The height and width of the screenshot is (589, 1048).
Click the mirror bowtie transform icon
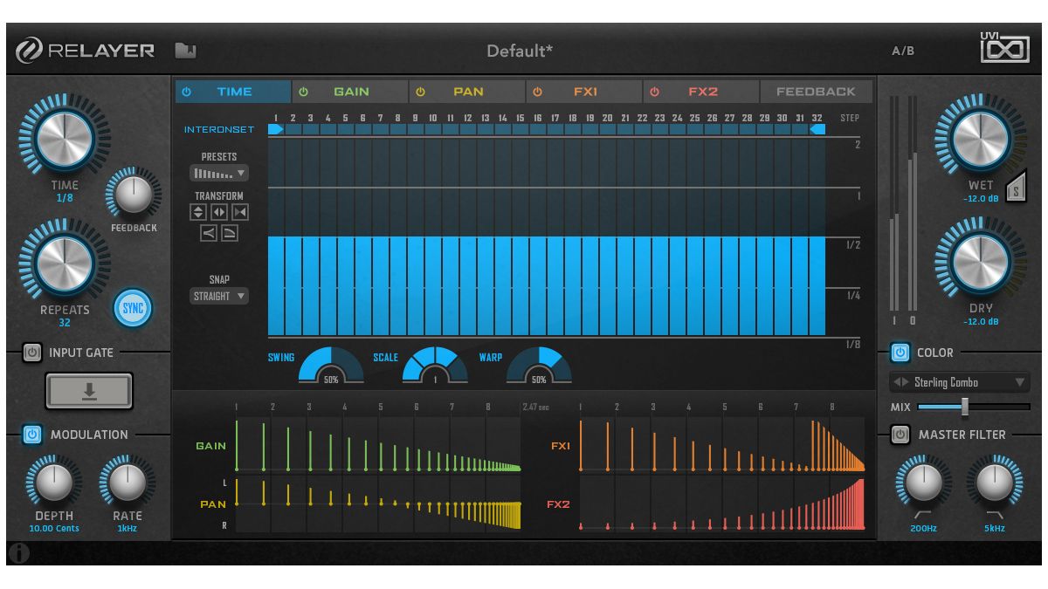point(240,212)
